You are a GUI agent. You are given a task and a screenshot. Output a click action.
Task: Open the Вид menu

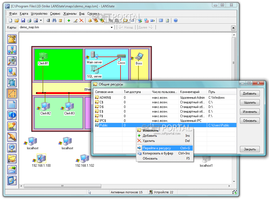[82, 14]
